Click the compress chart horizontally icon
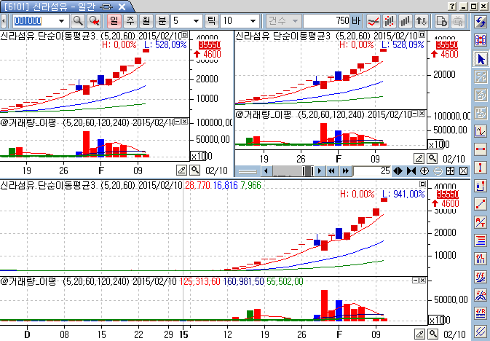 coord(411,170)
